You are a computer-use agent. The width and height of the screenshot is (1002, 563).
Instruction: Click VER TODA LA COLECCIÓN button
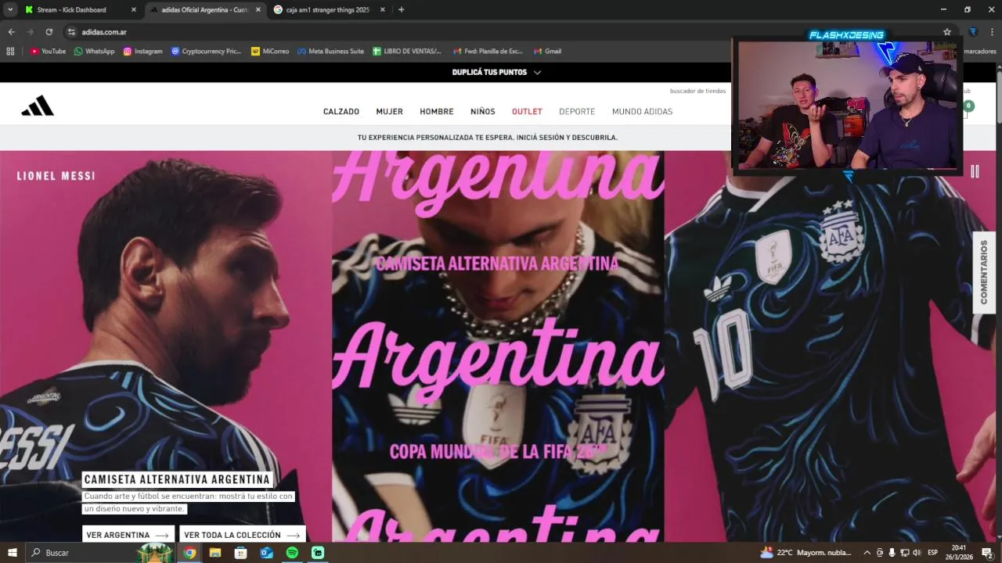[x=242, y=535]
